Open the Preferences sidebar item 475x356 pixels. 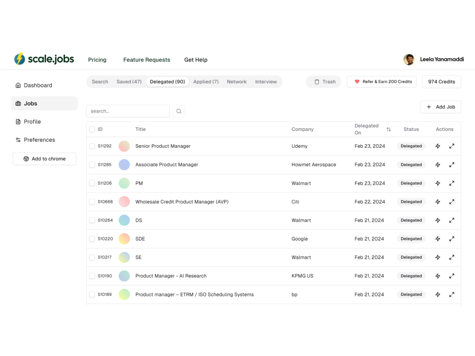pos(39,140)
